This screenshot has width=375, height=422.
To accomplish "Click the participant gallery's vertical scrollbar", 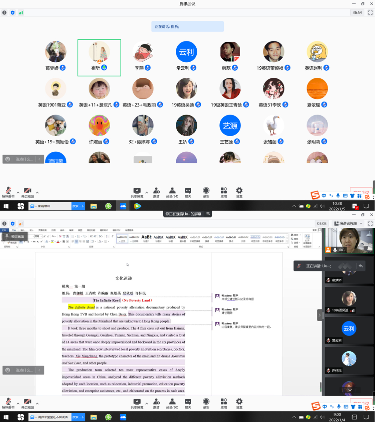I will pos(374,185).
